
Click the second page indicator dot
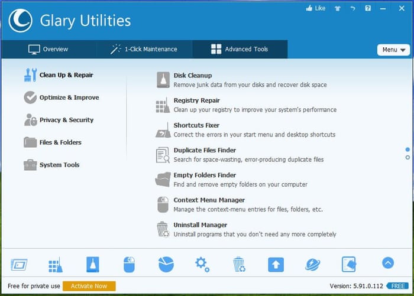coord(407,157)
